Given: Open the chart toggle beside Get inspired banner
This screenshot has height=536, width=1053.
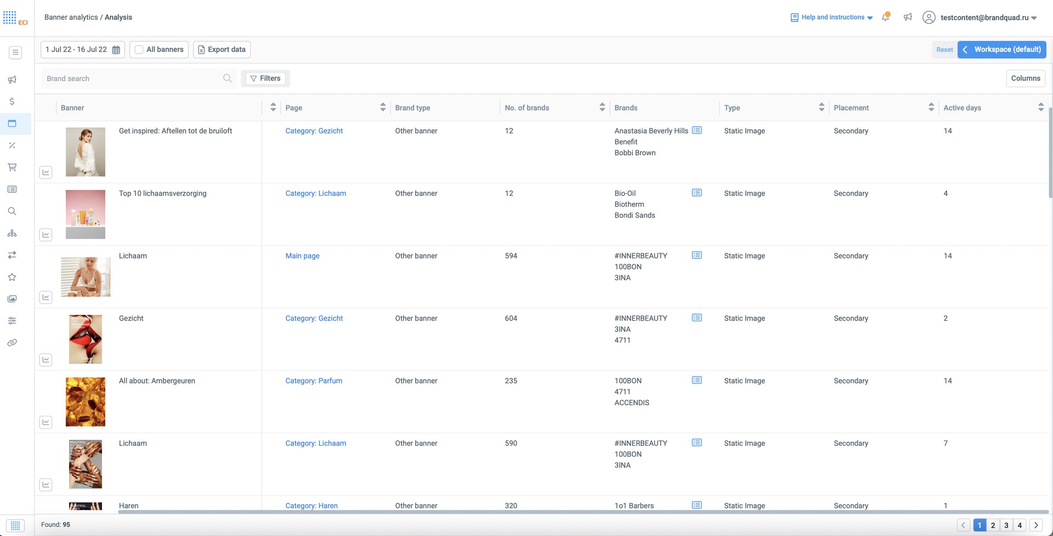Looking at the screenshot, I should point(46,172).
